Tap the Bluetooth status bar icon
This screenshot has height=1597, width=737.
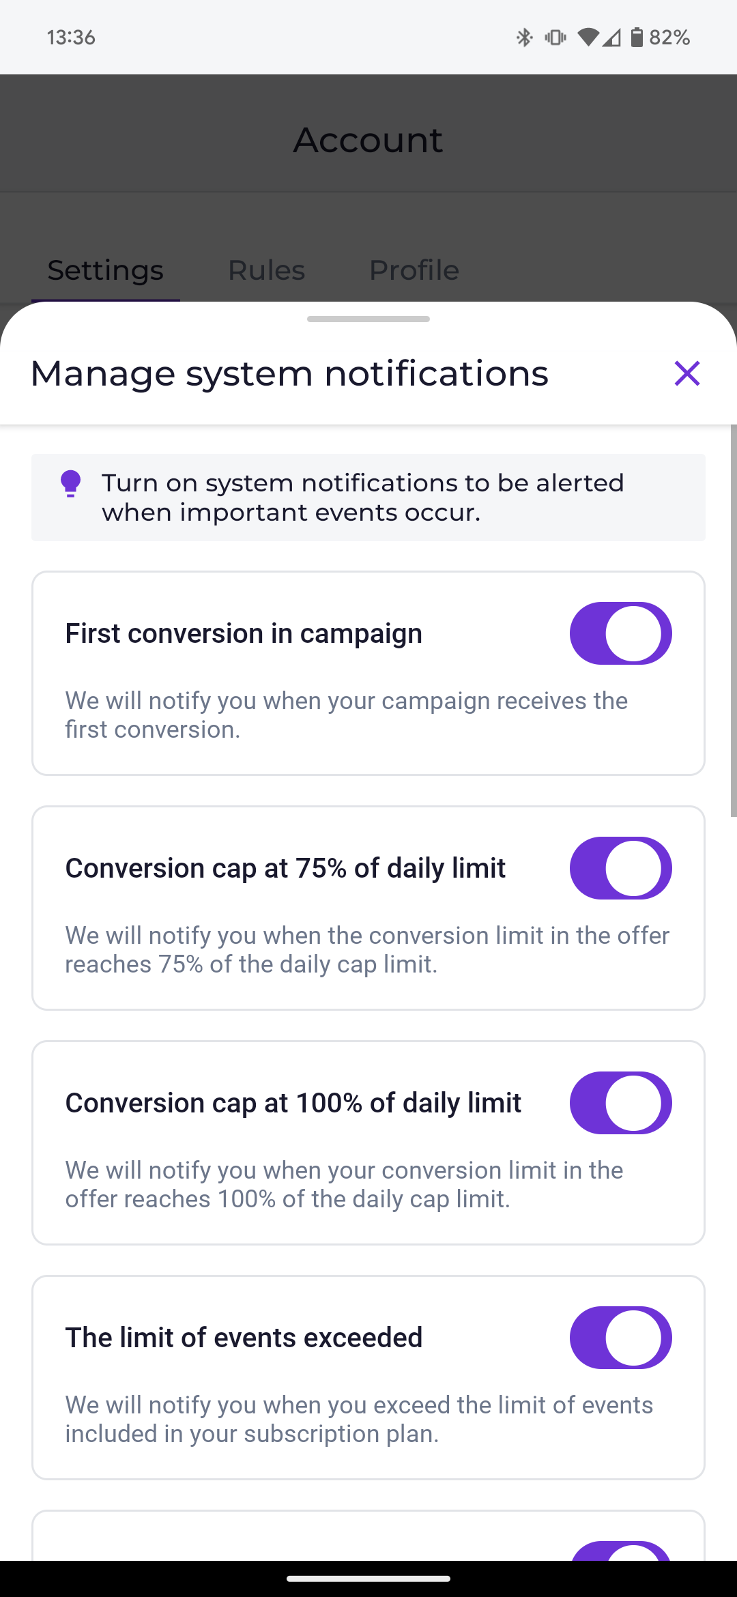pos(524,38)
